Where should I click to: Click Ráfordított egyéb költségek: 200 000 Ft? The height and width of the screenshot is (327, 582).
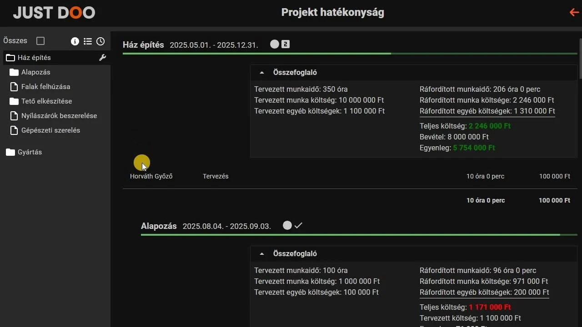click(484, 292)
